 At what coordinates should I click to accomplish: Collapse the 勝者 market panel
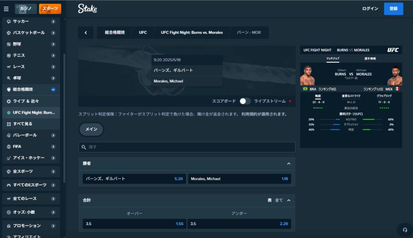tap(289, 164)
